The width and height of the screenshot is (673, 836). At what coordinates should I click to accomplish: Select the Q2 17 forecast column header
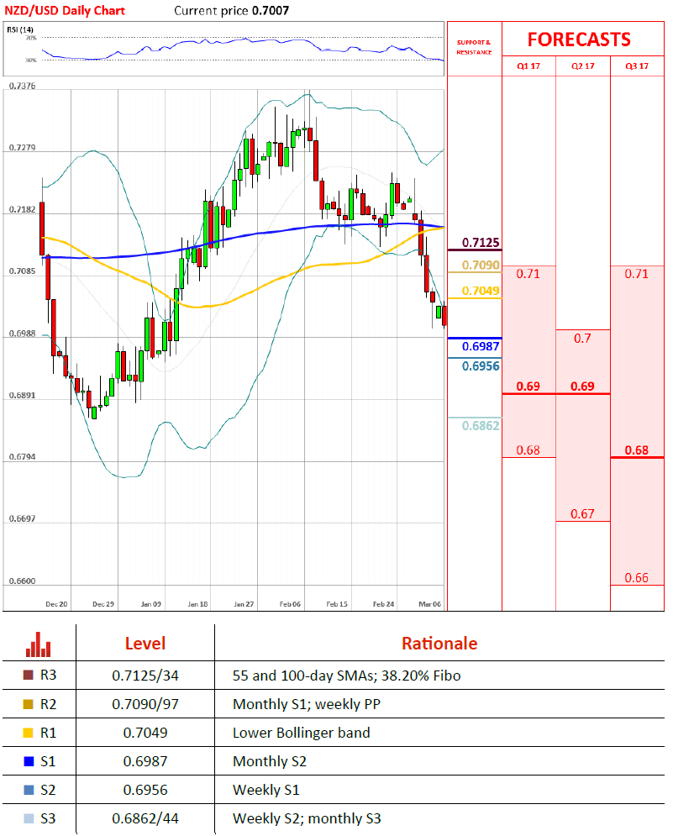[583, 66]
